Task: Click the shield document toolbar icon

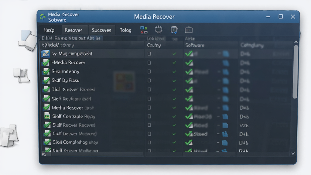Action: (x=174, y=30)
